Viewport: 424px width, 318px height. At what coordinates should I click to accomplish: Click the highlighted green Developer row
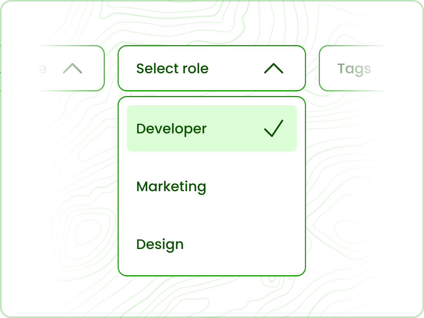(x=212, y=129)
